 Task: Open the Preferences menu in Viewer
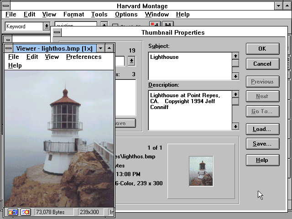pyautogui.click(x=83, y=57)
